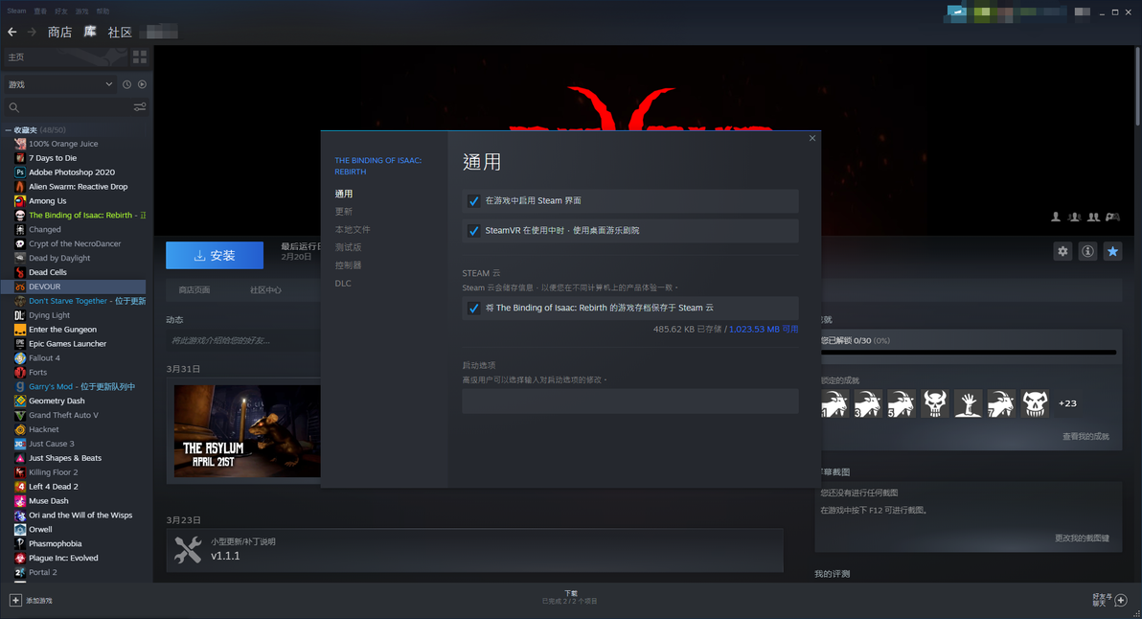The image size is (1142, 619).
Task: Click the Dead Cells game icon
Action: [x=20, y=271]
